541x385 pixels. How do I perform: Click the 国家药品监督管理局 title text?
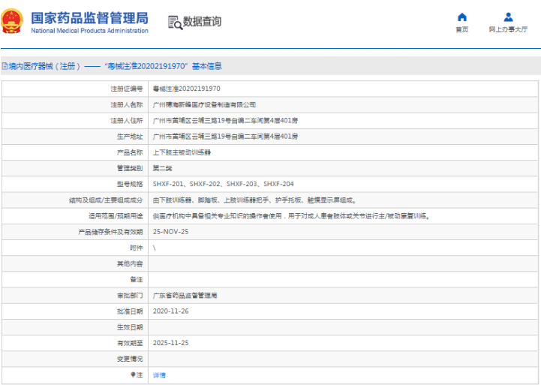pos(90,18)
